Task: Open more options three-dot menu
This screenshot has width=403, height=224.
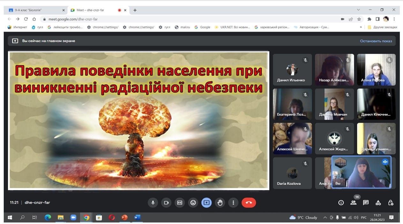Action: click(233, 203)
